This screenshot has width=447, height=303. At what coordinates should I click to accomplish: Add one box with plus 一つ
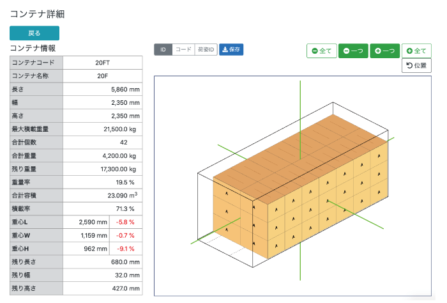click(385, 50)
